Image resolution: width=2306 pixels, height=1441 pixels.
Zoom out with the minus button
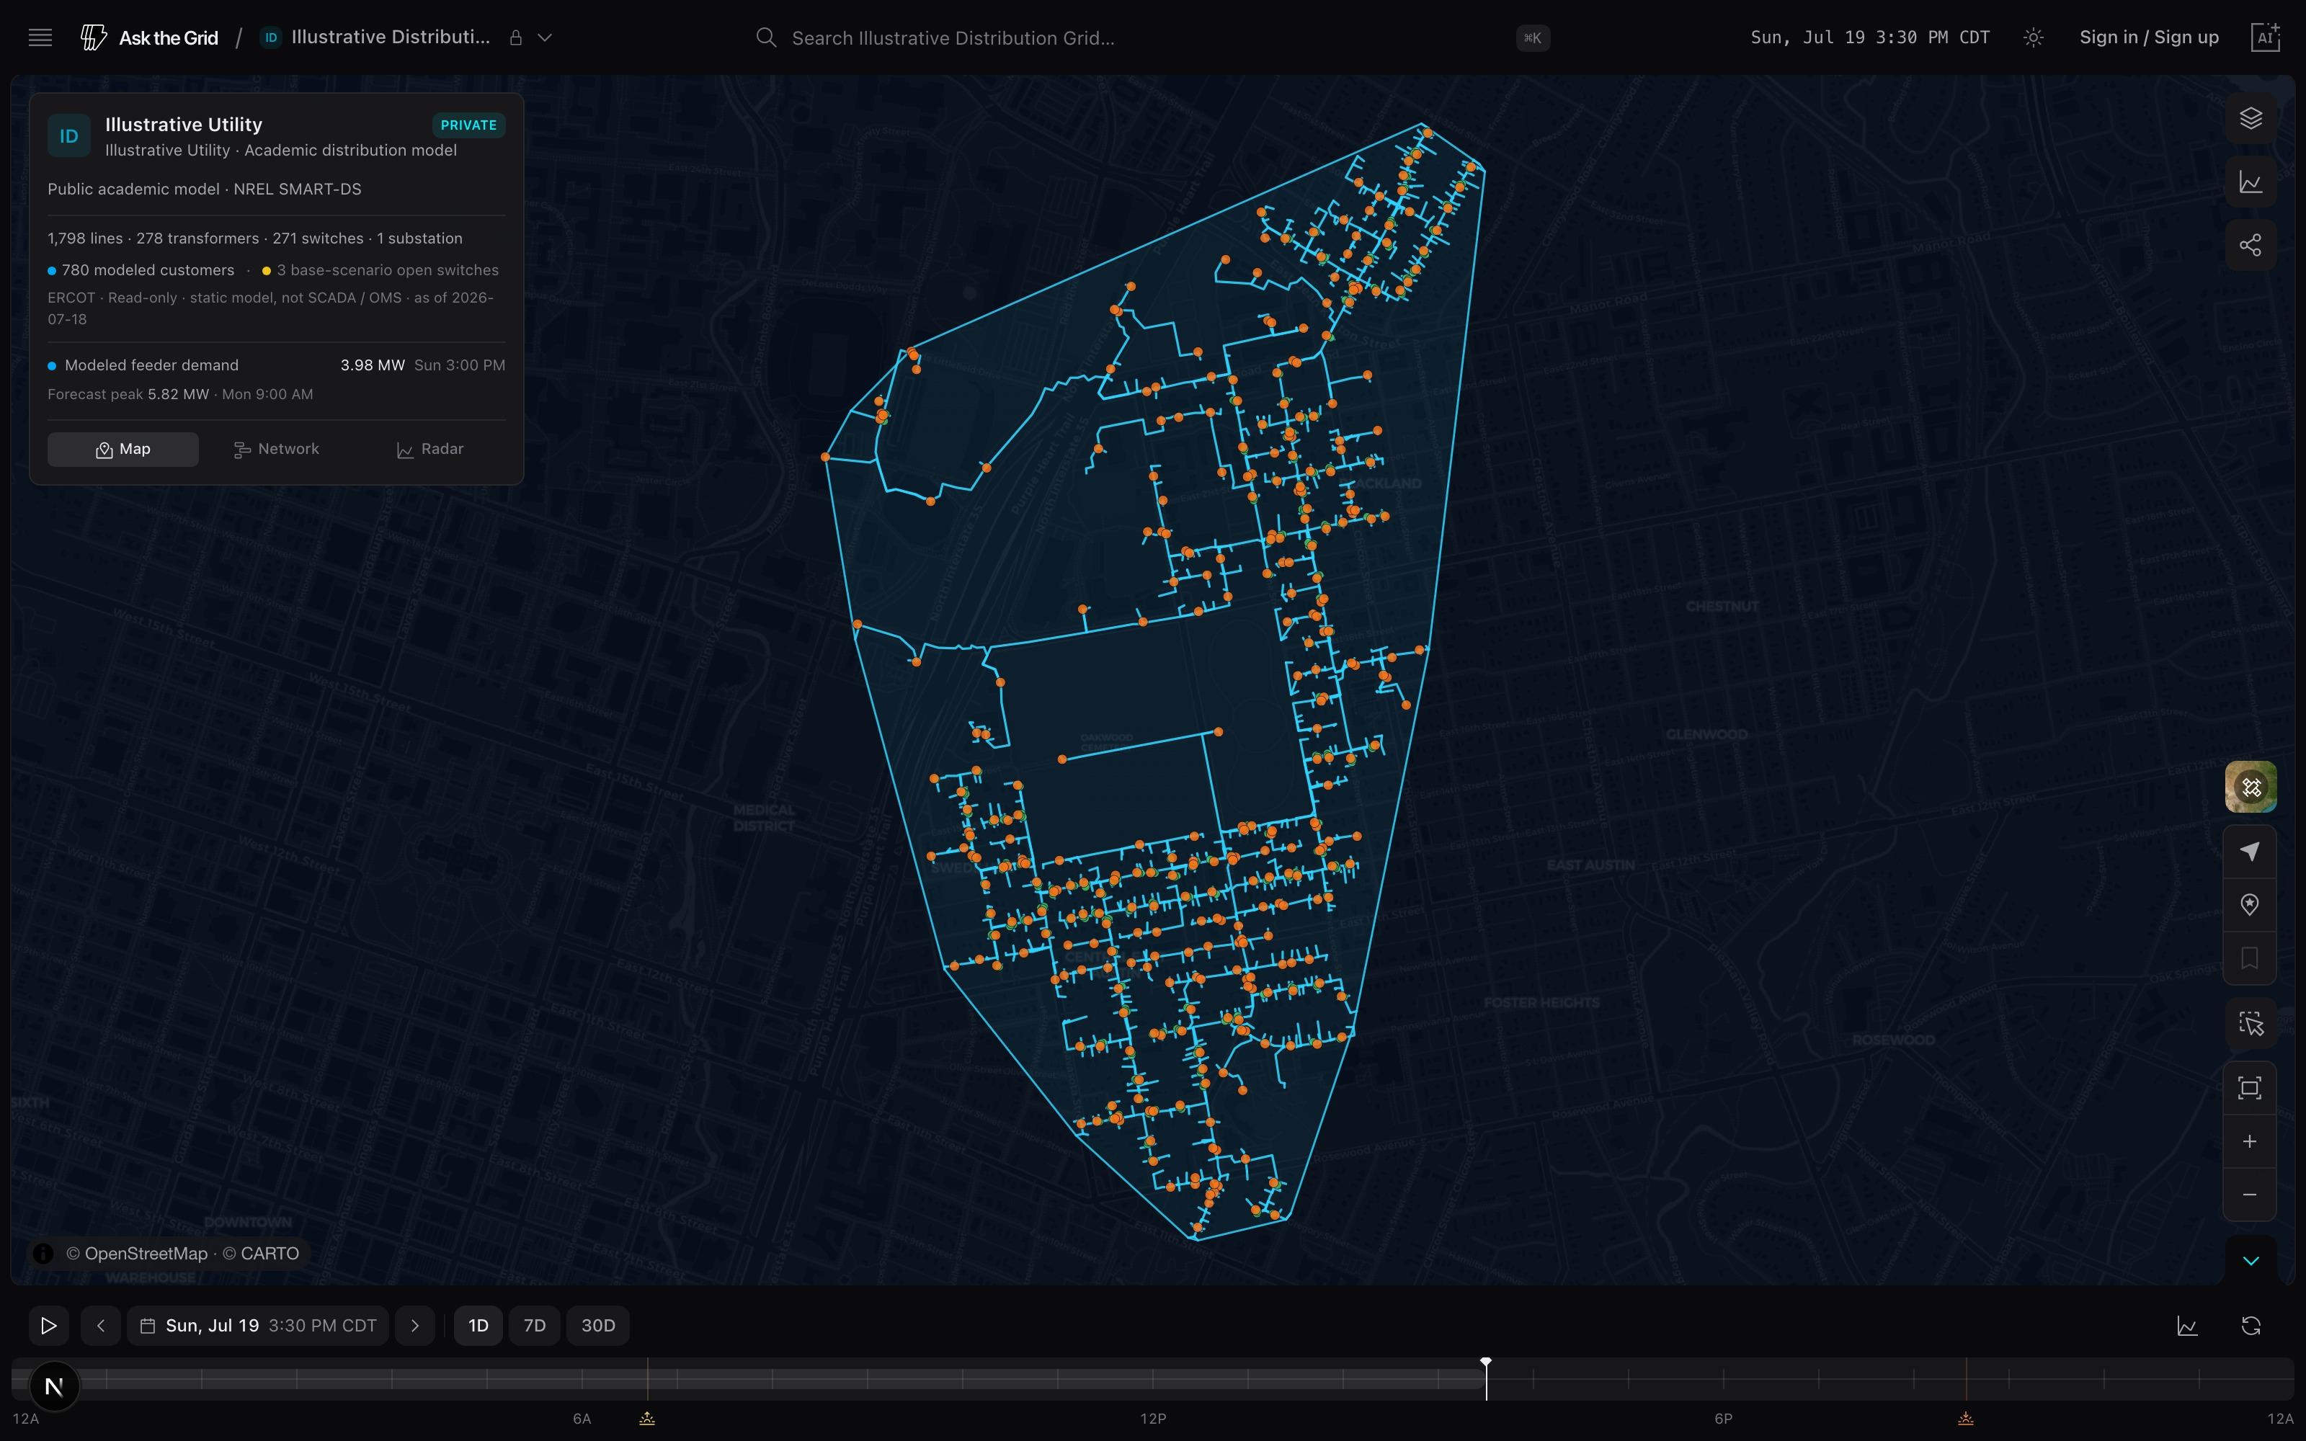[2249, 1195]
